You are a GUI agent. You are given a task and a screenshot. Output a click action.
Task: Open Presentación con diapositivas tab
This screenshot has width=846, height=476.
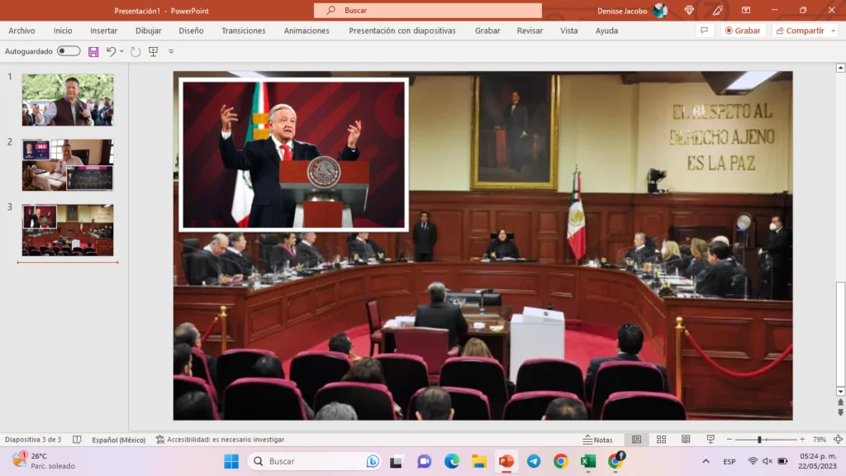[x=402, y=31]
